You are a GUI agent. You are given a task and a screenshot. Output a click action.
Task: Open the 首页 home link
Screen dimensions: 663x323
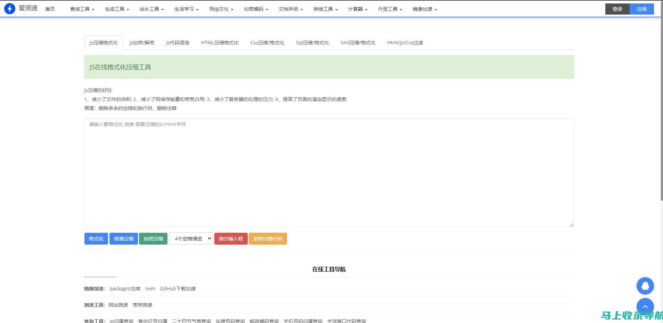tap(50, 9)
